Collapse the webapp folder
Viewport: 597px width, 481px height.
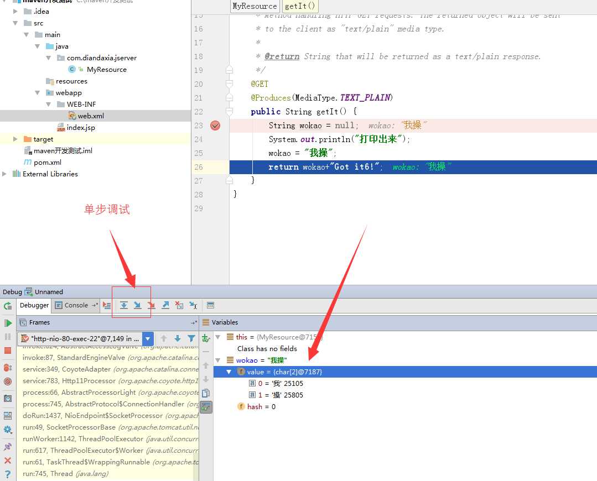click(x=37, y=93)
